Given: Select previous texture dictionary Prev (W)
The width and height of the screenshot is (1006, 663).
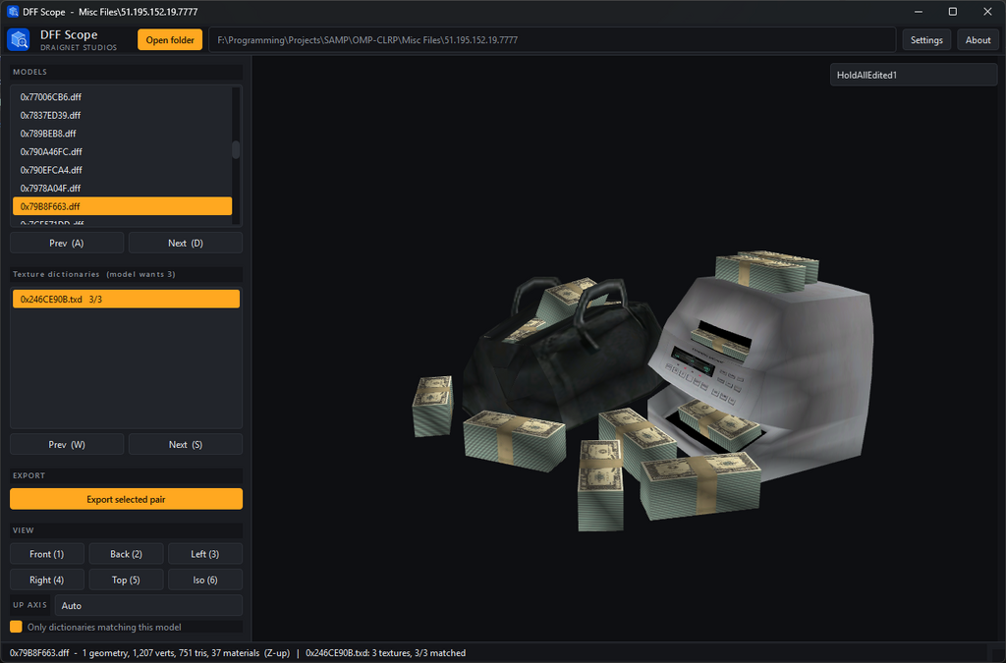Looking at the screenshot, I should click(67, 444).
